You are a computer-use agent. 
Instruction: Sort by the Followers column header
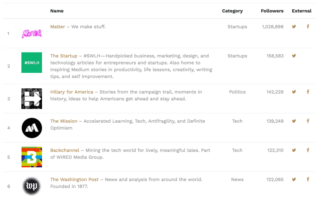[272, 11]
